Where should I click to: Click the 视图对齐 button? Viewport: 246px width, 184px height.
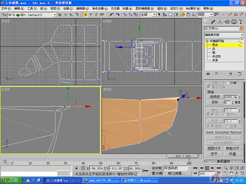[214, 149]
